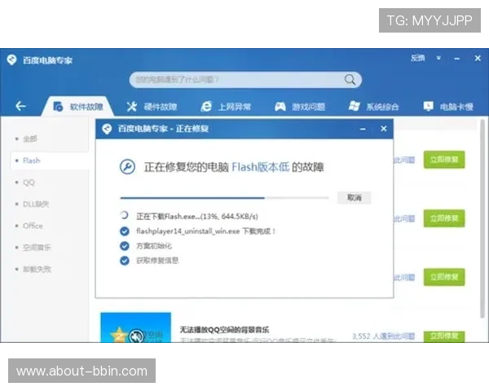Viewport: 489px width, 391px height.
Task: Select 卸载失败 in the sidebar
Action: (x=37, y=269)
